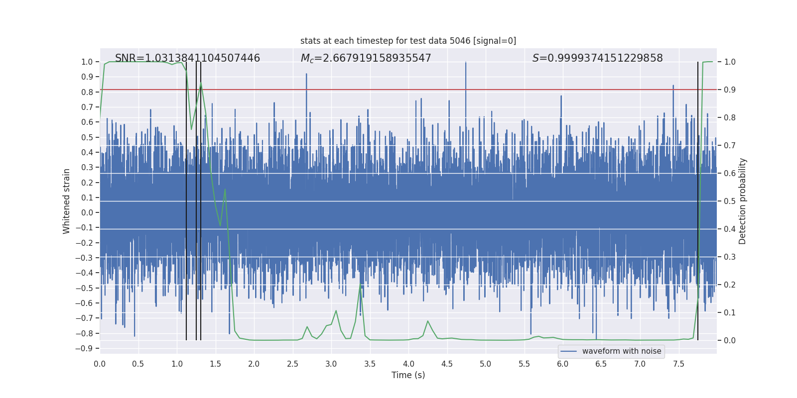The image size is (797, 398).
Task: Click the black vertical marker near 7.75 seconds
Action: [698, 201]
